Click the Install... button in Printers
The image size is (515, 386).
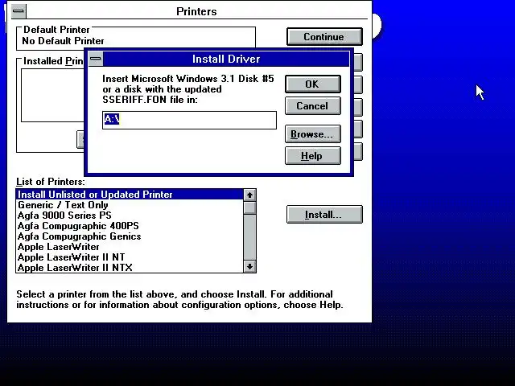(324, 215)
